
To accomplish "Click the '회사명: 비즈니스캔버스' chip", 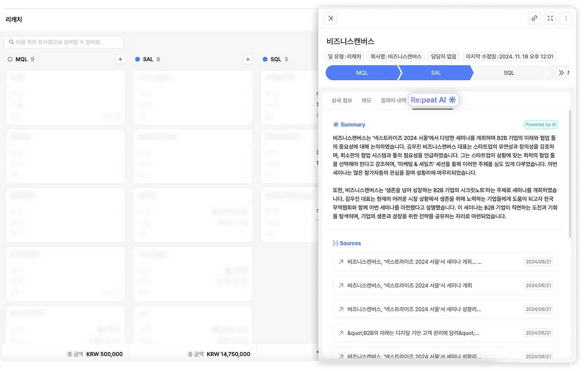I will pyautogui.click(x=396, y=56).
